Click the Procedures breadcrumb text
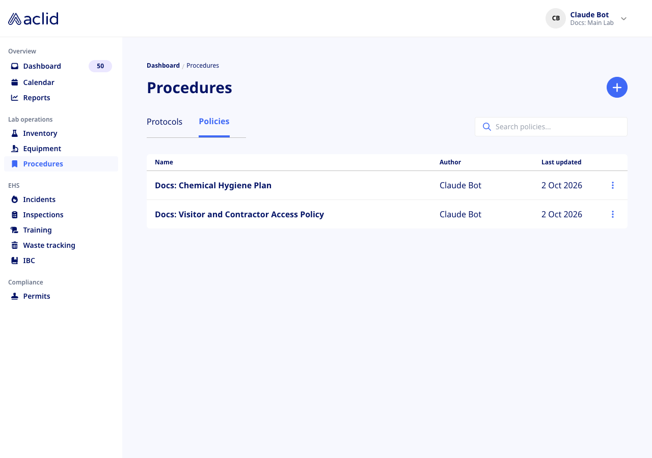The height and width of the screenshot is (458, 652). click(x=203, y=66)
